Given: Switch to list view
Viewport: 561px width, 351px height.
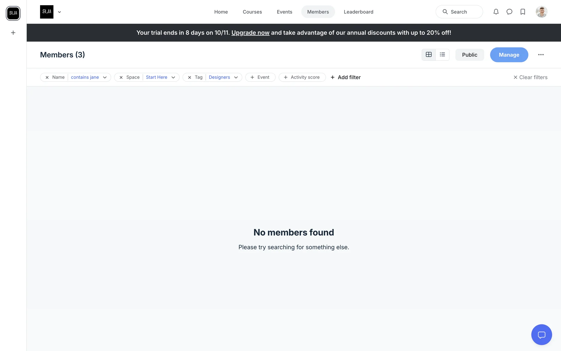Looking at the screenshot, I should pyautogui.click(x=442, y=55).
